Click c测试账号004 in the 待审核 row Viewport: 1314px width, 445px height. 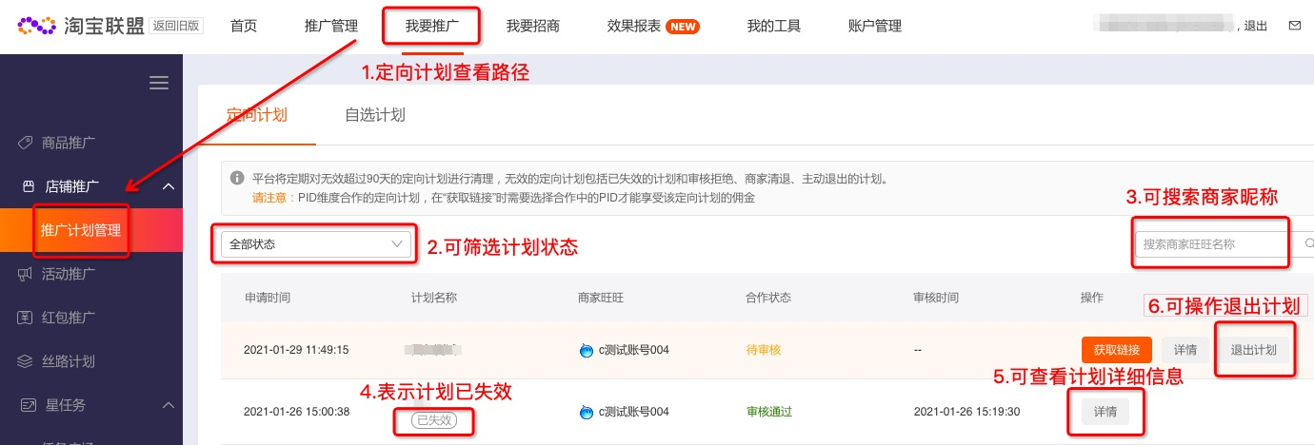click(633, 350)
